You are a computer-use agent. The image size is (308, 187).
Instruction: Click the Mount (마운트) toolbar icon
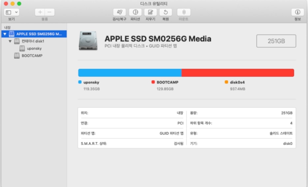(x=184, y=12)
